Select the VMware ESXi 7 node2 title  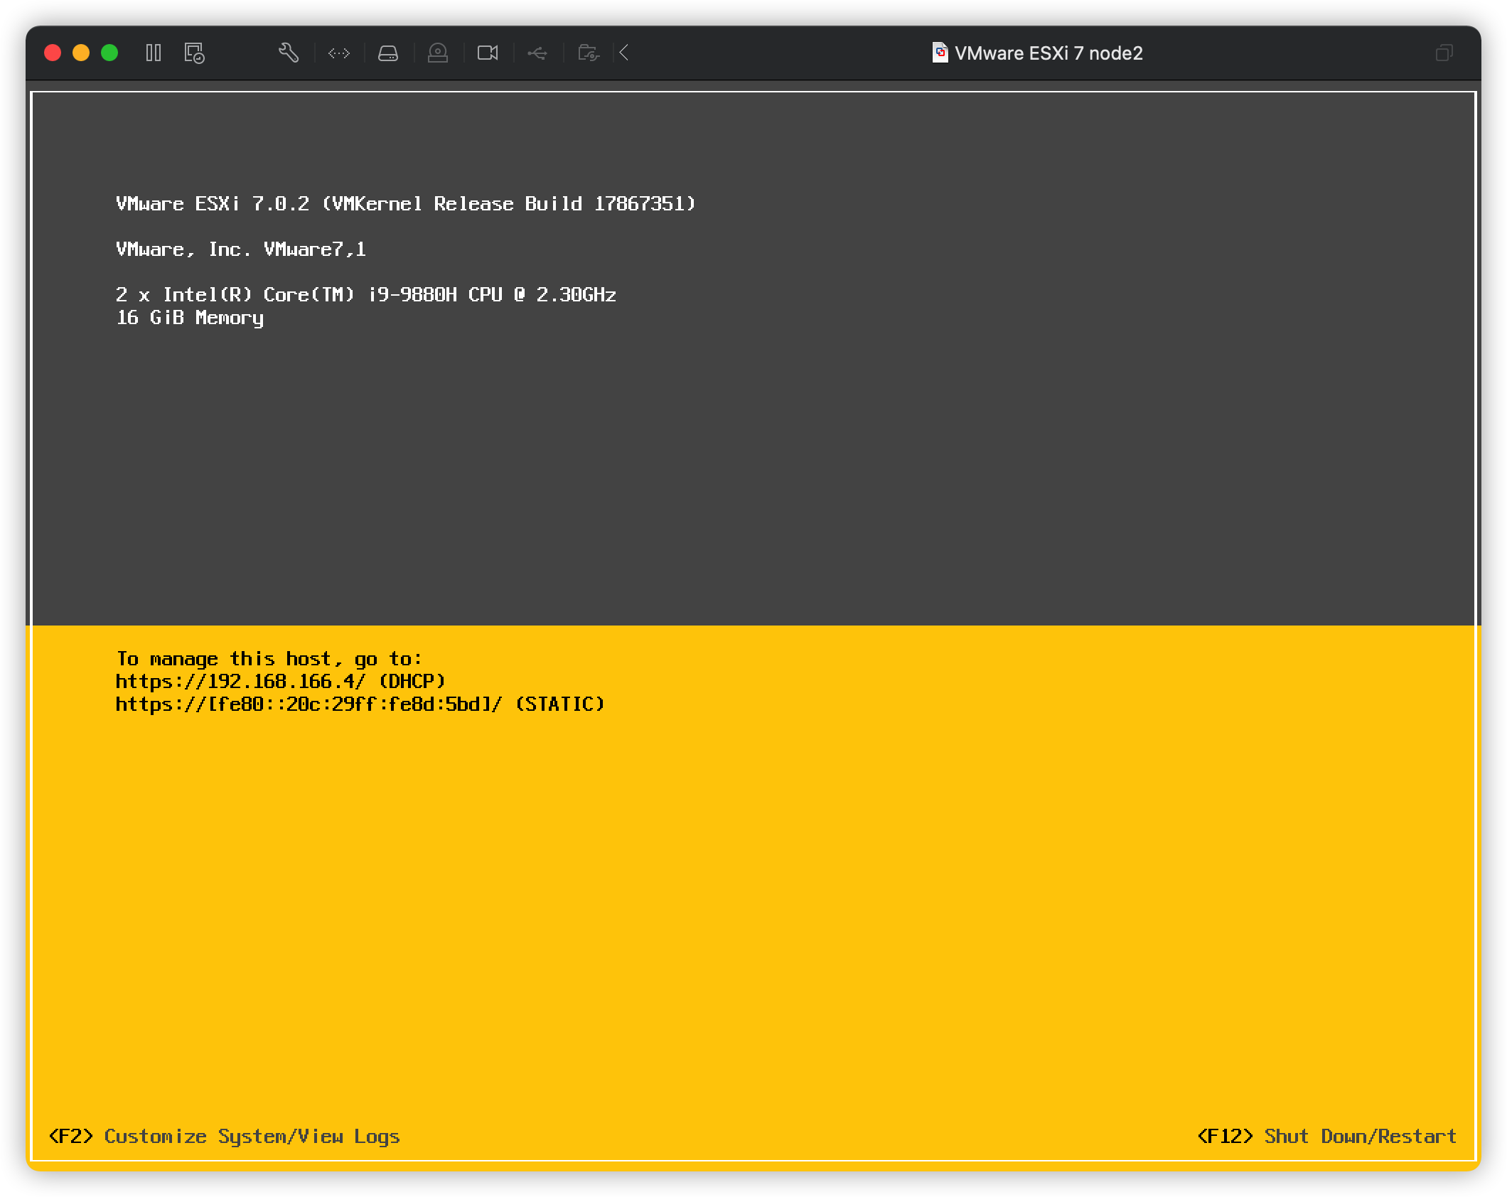click(x=1050, y=53)
